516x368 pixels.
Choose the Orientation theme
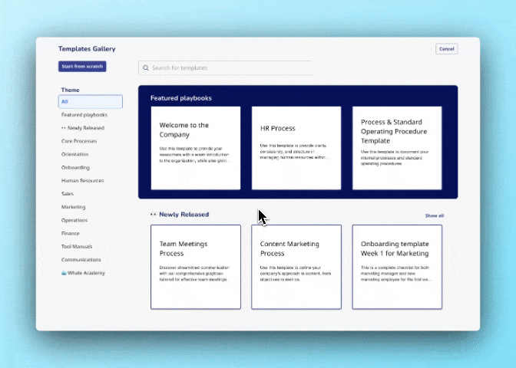74,154
